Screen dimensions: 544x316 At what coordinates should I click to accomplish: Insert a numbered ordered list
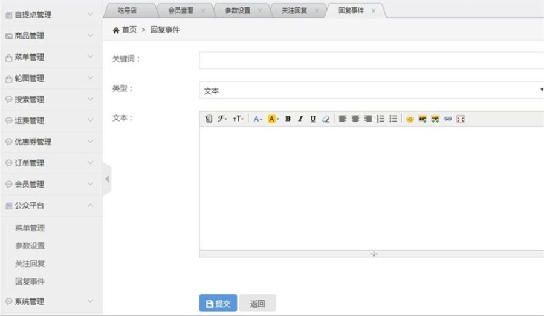point(381,119)
